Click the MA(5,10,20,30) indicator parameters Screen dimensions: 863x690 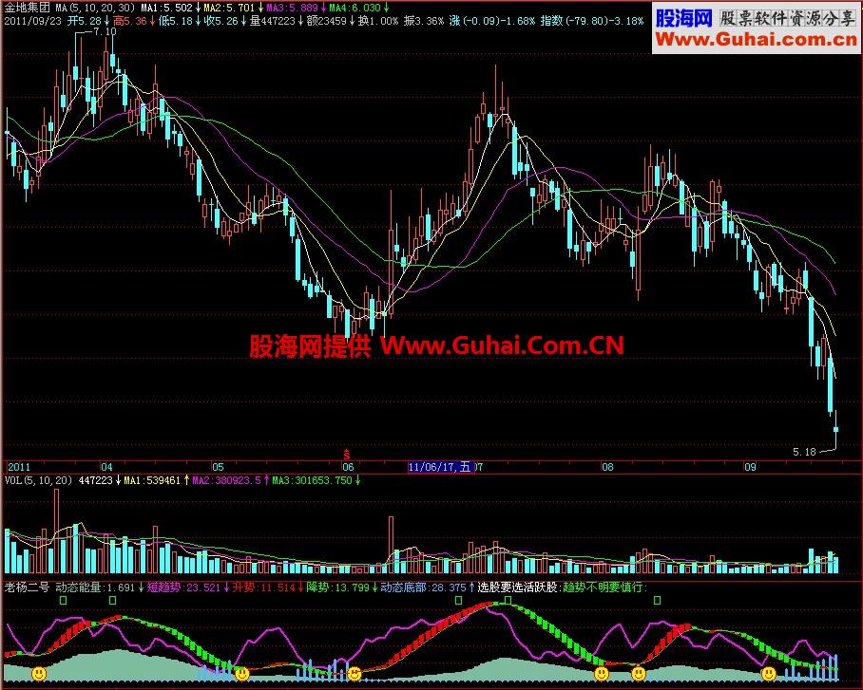point(95,8)
